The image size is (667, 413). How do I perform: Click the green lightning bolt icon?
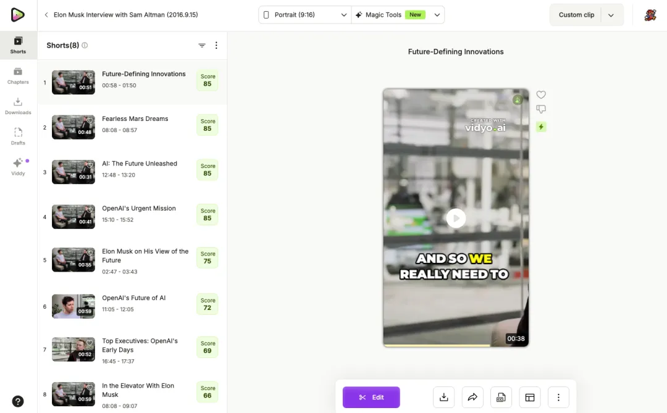[x=540, y=127]
